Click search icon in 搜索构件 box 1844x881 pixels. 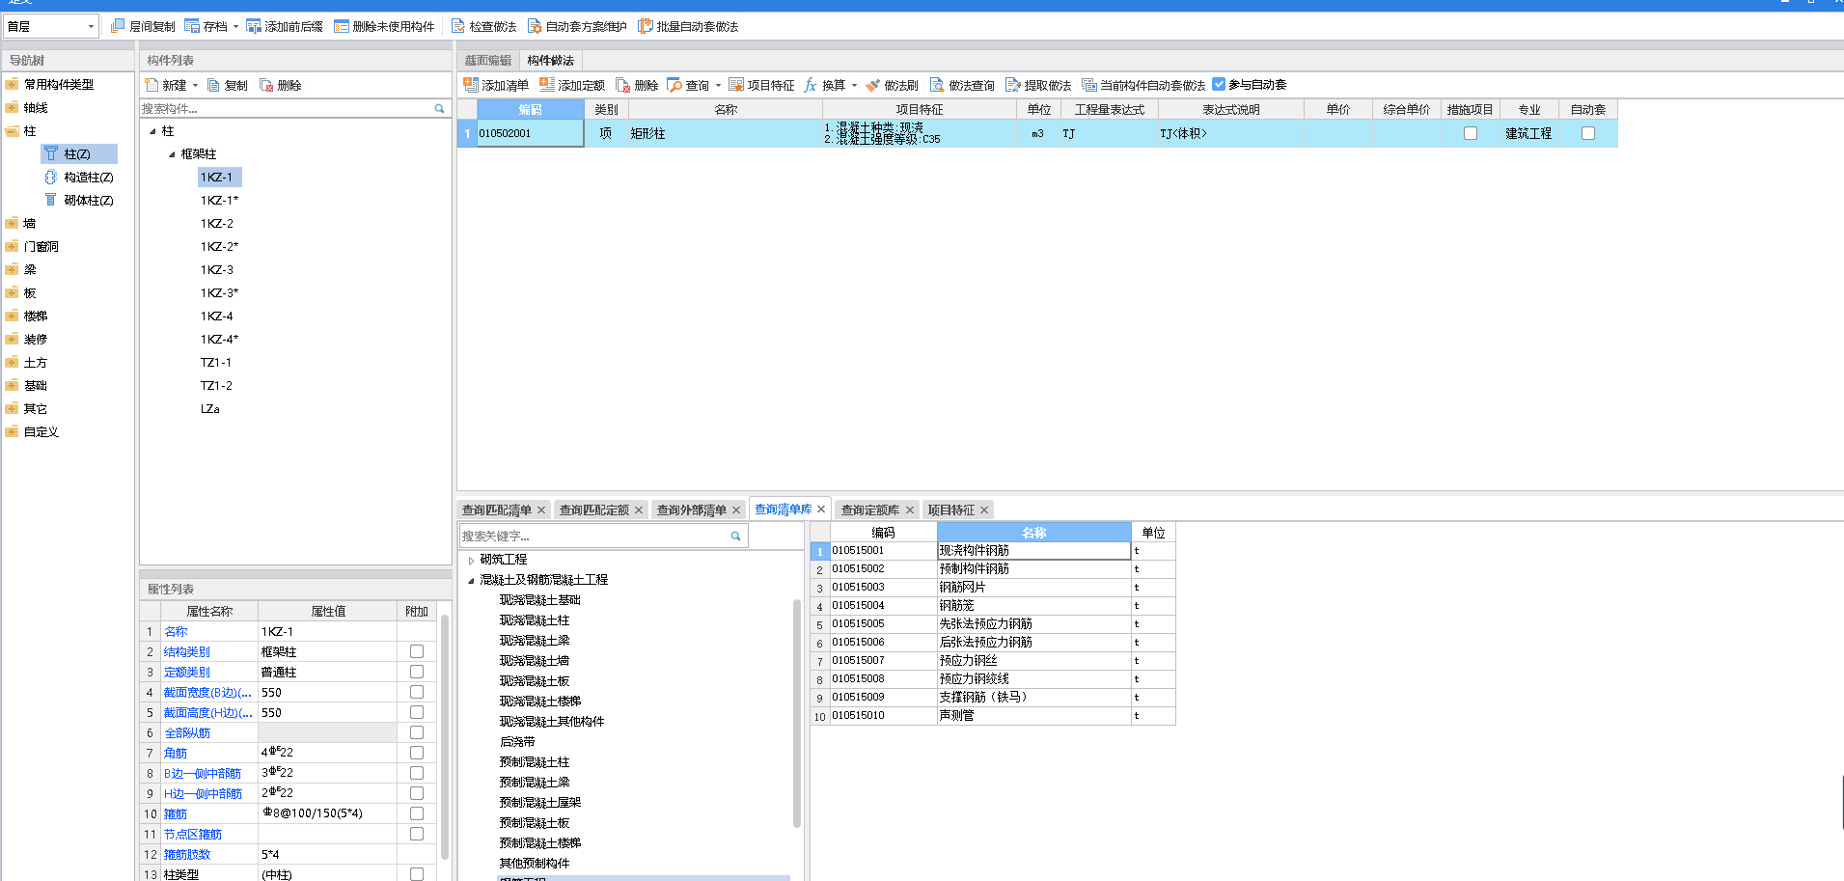pos(439,109)
